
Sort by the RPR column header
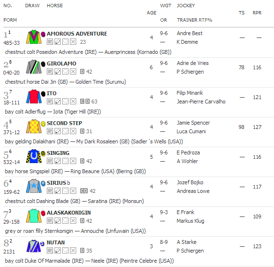pos(257,13)
